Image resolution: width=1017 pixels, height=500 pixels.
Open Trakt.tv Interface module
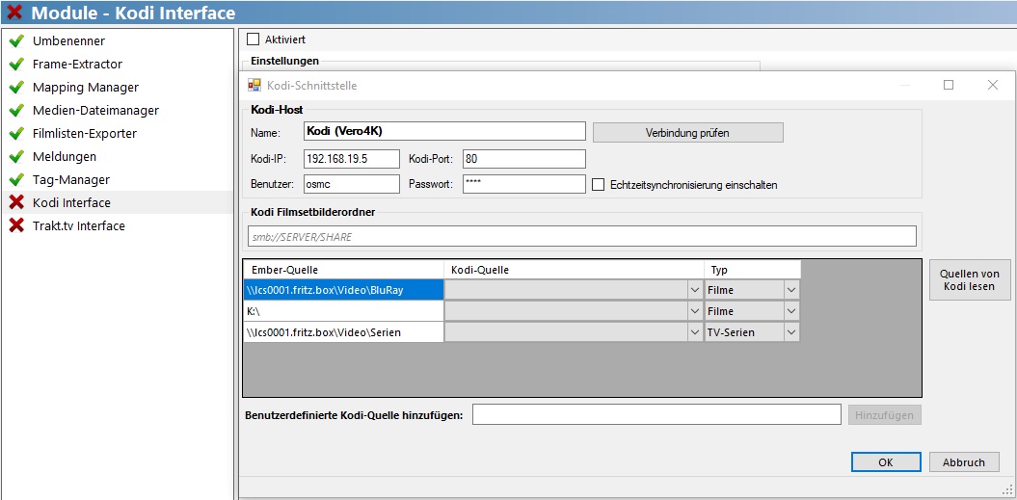pos(79,225)
